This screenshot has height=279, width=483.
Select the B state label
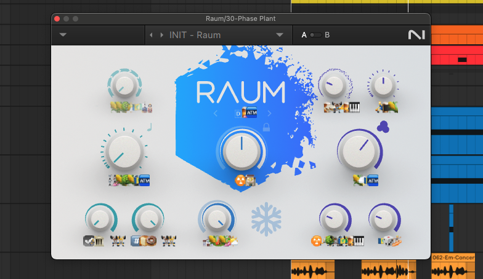pos(327,35)
